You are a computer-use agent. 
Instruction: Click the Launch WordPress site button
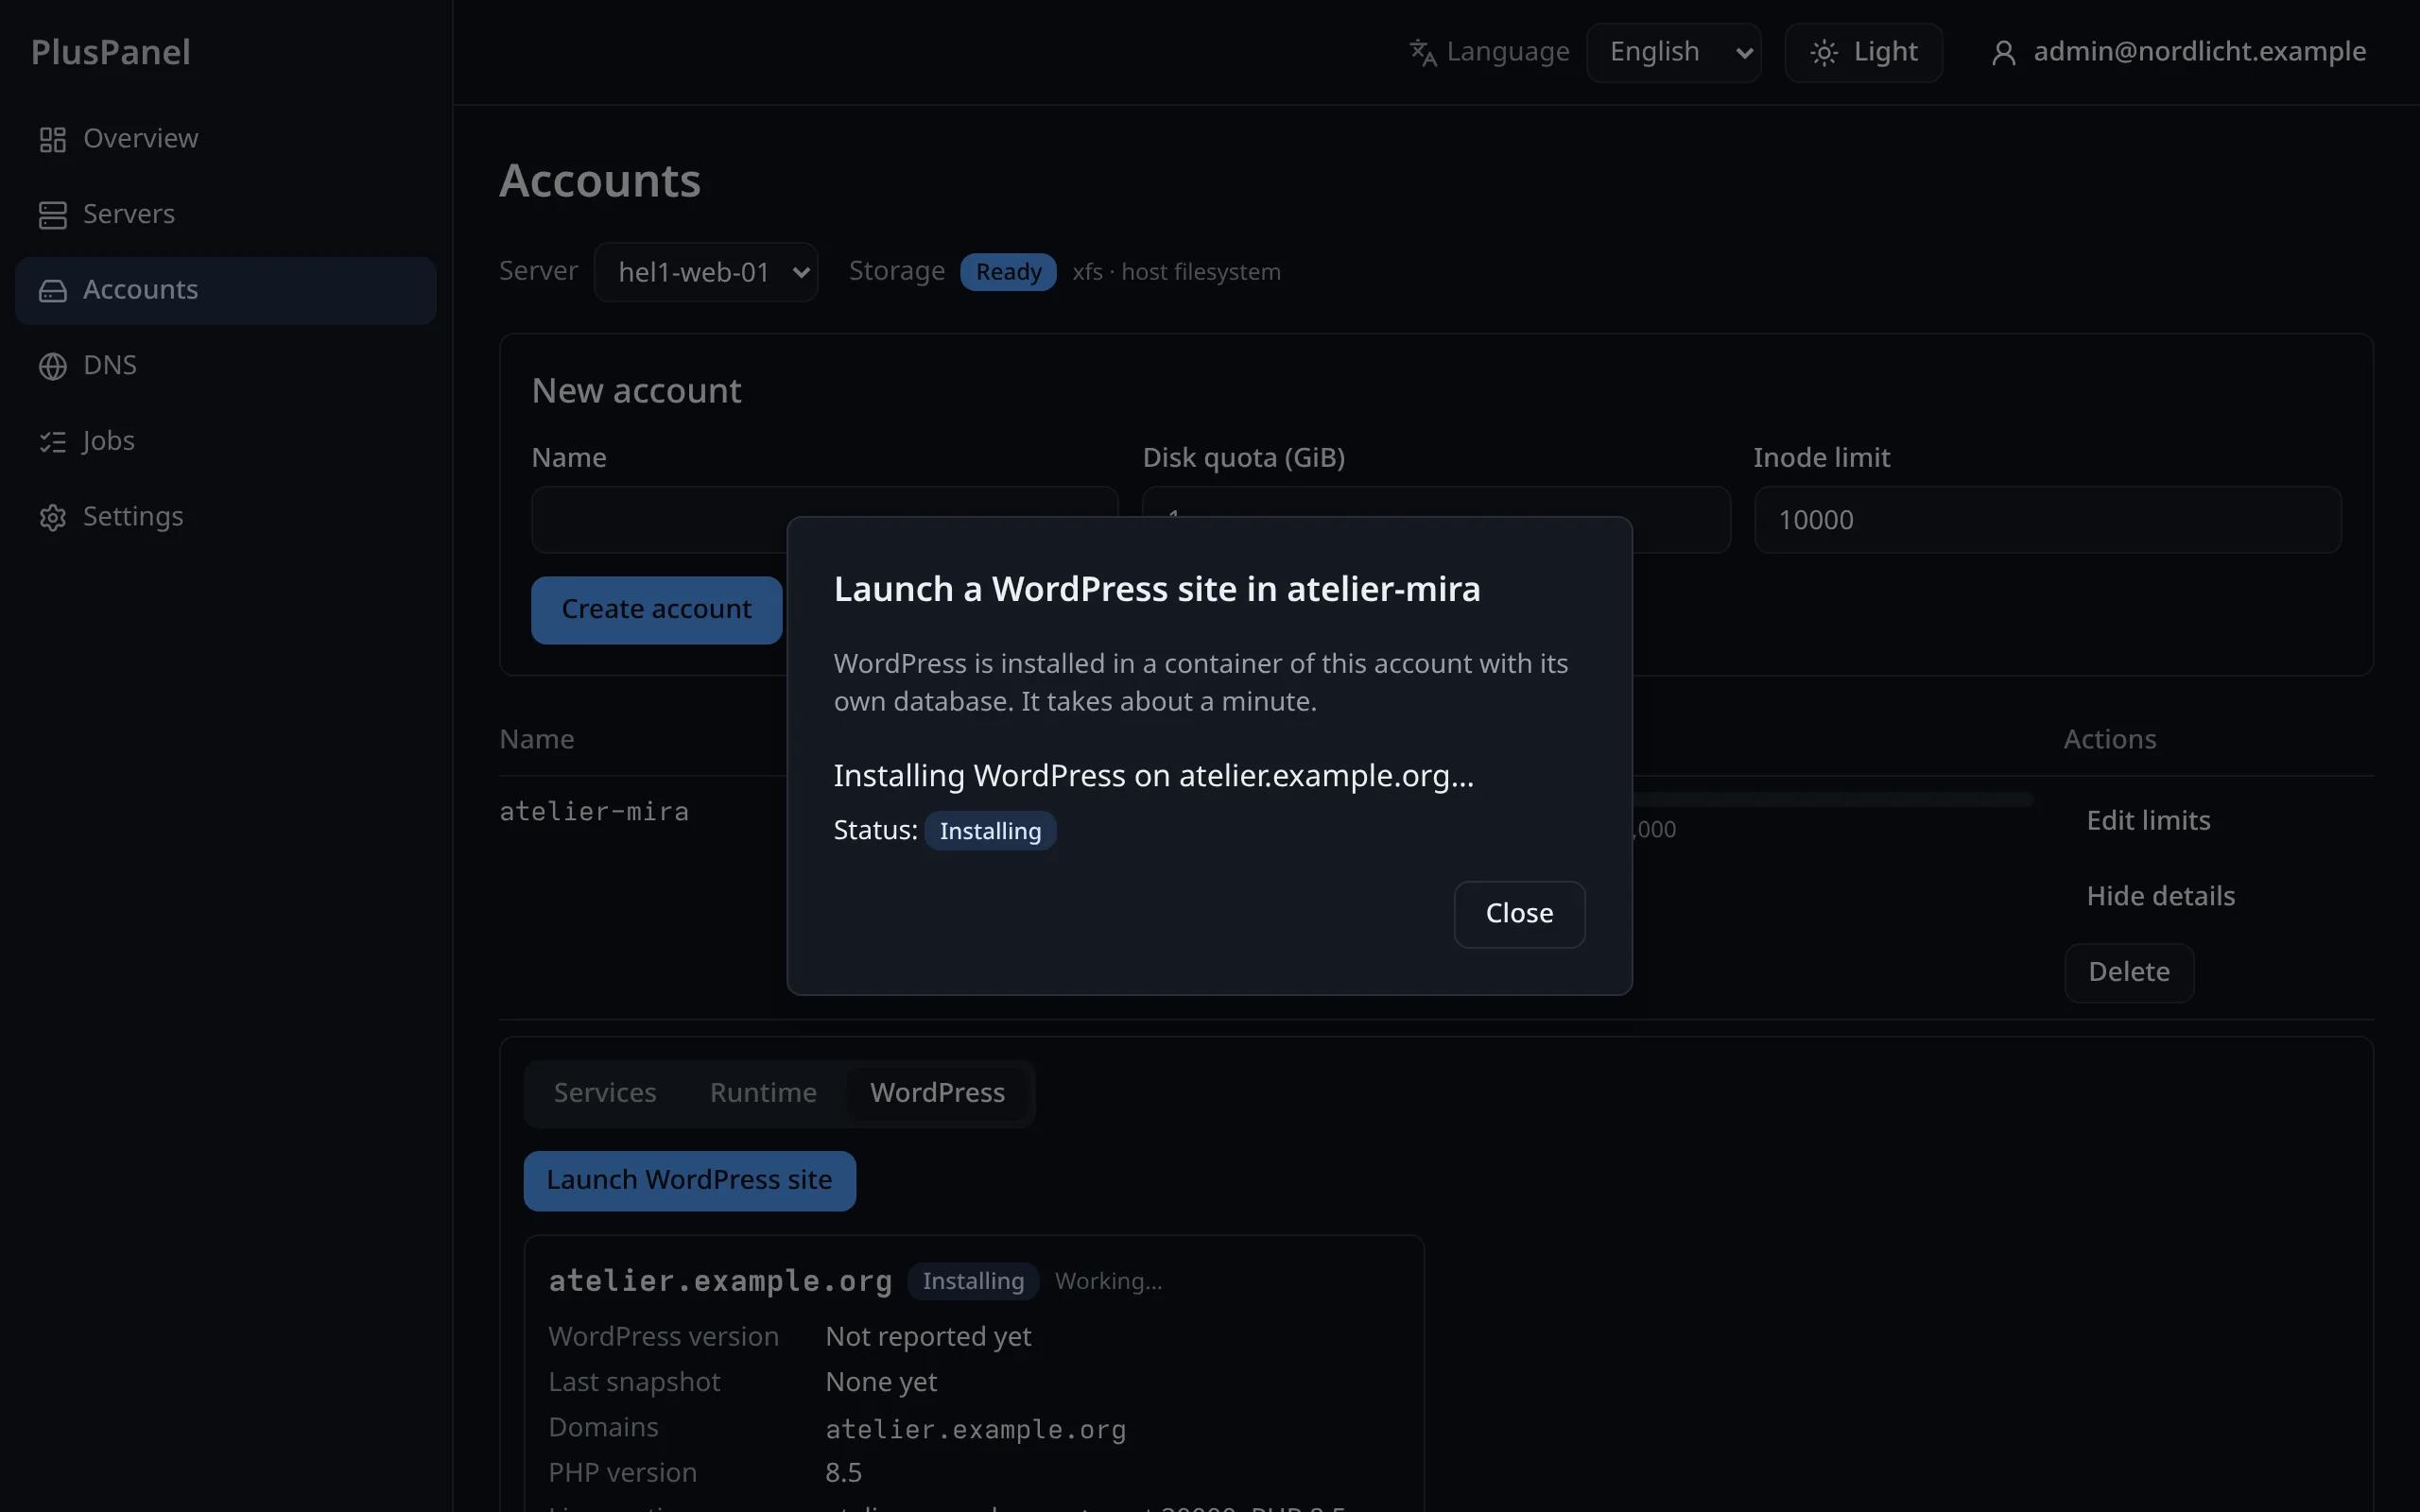point(689,1181)
